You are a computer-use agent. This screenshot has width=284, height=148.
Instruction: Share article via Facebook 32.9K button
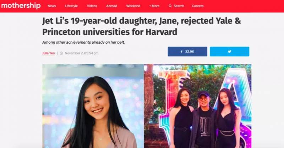(x=187, y=51)
